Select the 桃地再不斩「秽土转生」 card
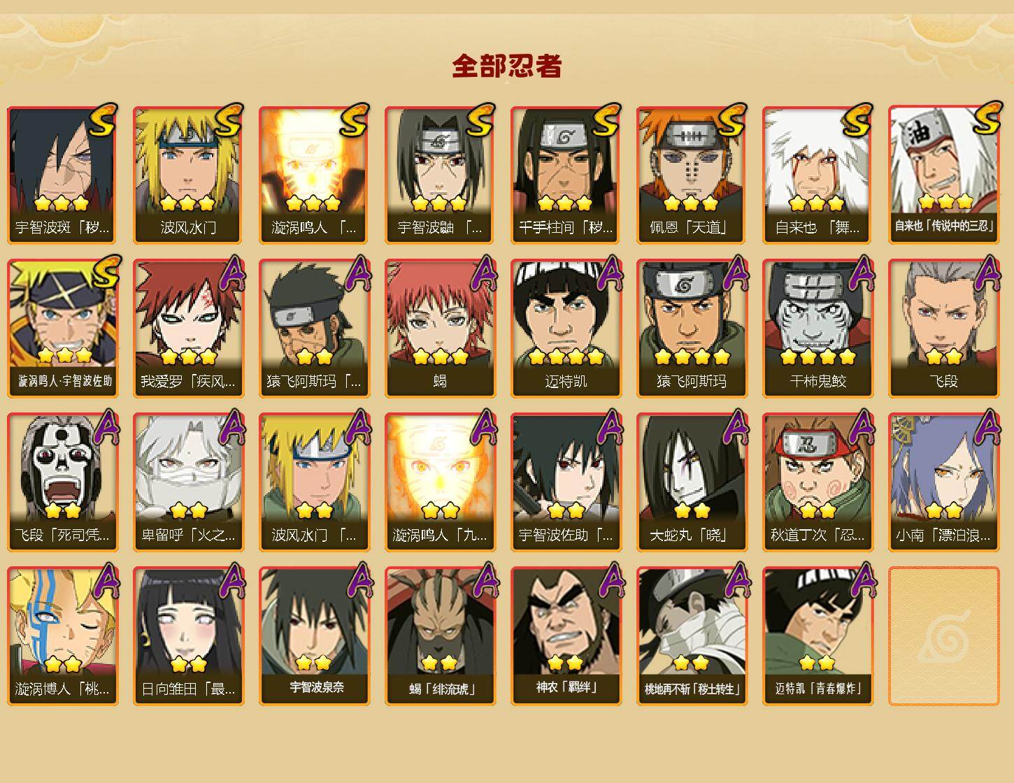Image resolution: width=1014 pixels, height=783 pixels. pos(692,636)
